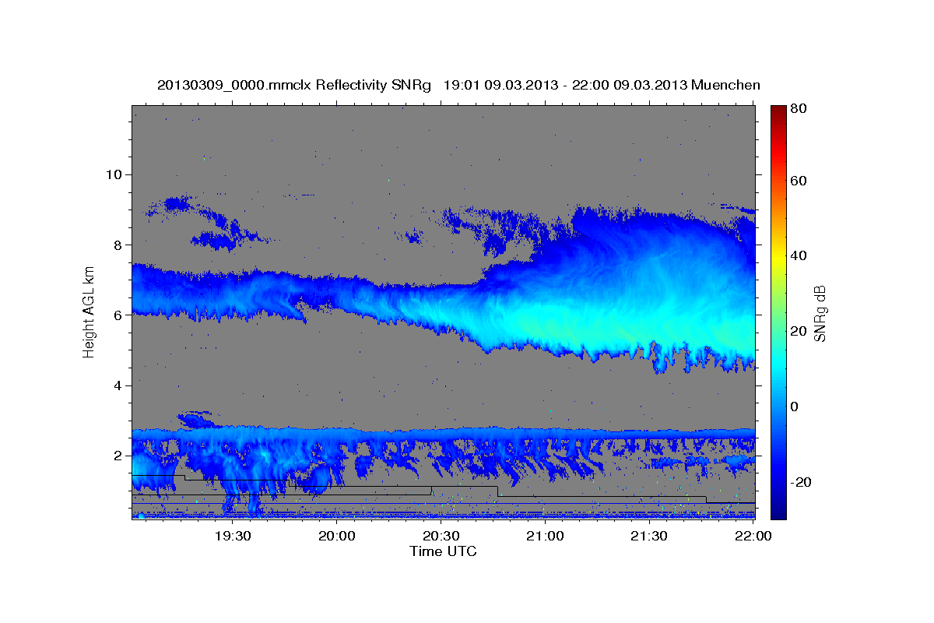Screen dimensions: 934x623
Task: Click the 19:30 time tick label
Action: [233, 536]
